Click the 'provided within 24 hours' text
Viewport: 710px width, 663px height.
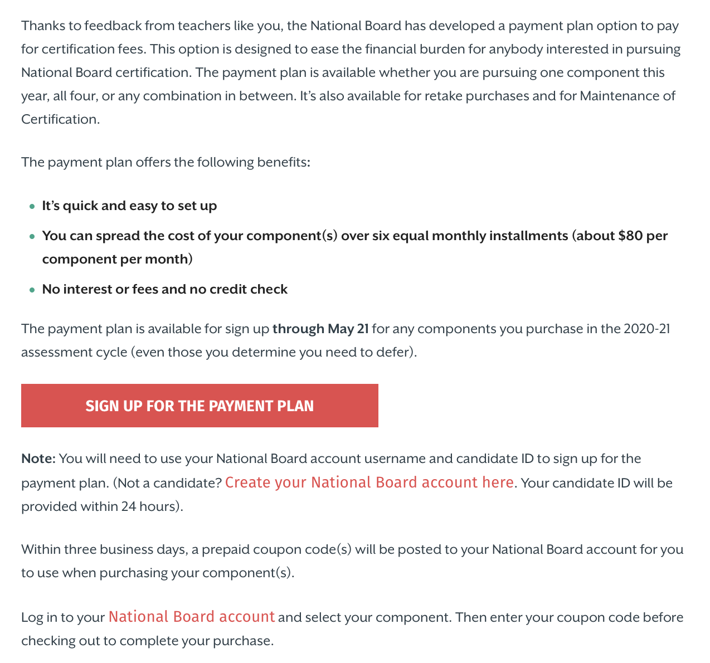click(x=102, y=506)
